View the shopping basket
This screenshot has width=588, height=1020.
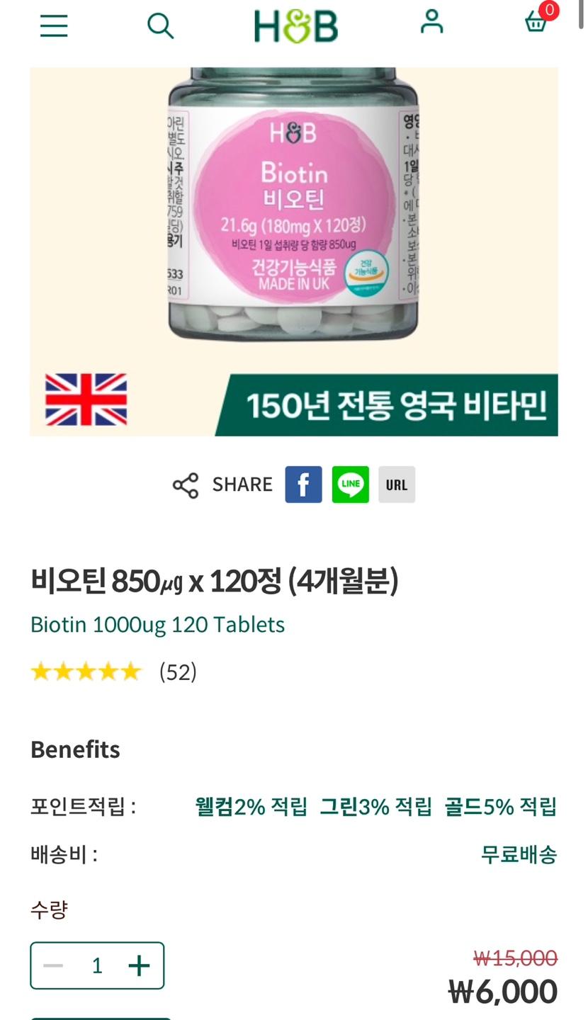pos(536,22)
